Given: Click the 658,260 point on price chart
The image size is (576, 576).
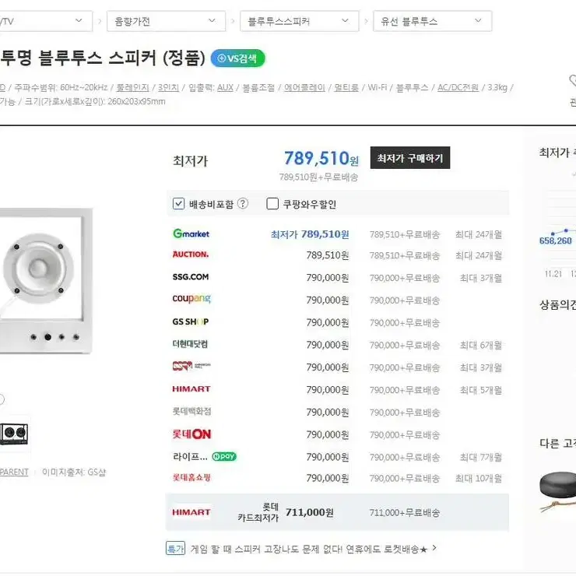Looking at the screenshot, I should point(553,234).
